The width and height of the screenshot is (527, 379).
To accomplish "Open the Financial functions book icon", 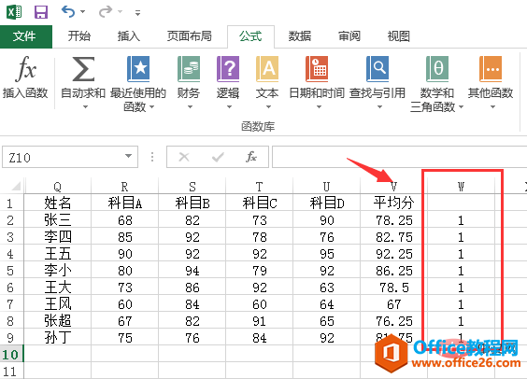I will click(189, 69).
